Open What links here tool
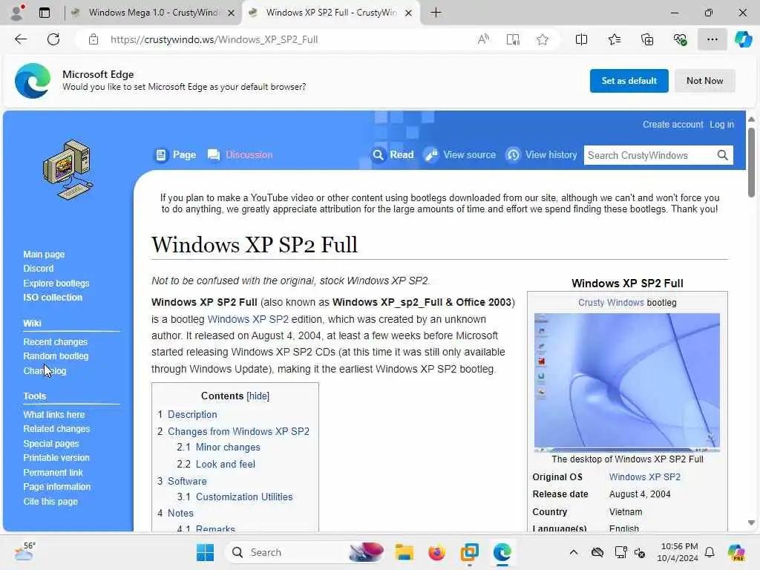 [x=53, y=414]
